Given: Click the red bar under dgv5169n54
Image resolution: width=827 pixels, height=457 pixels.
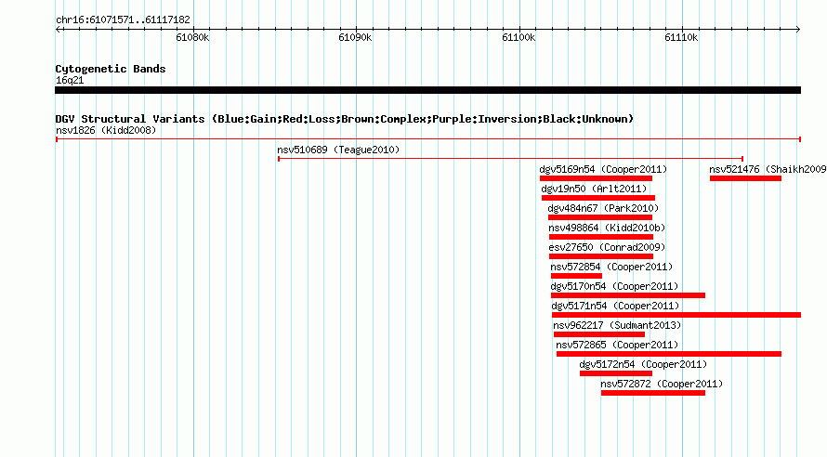Looking at the screenshot, I should pyautogui.click(x=596, y=178).
